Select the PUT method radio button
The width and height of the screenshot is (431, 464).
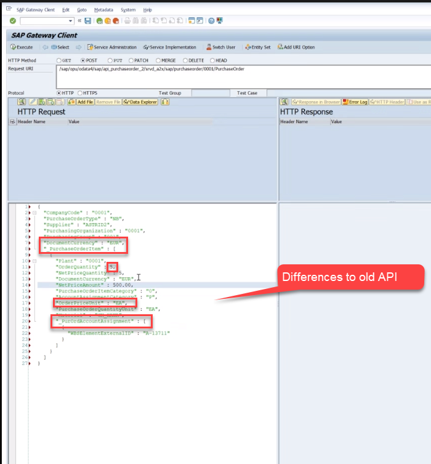click(110, 60)
